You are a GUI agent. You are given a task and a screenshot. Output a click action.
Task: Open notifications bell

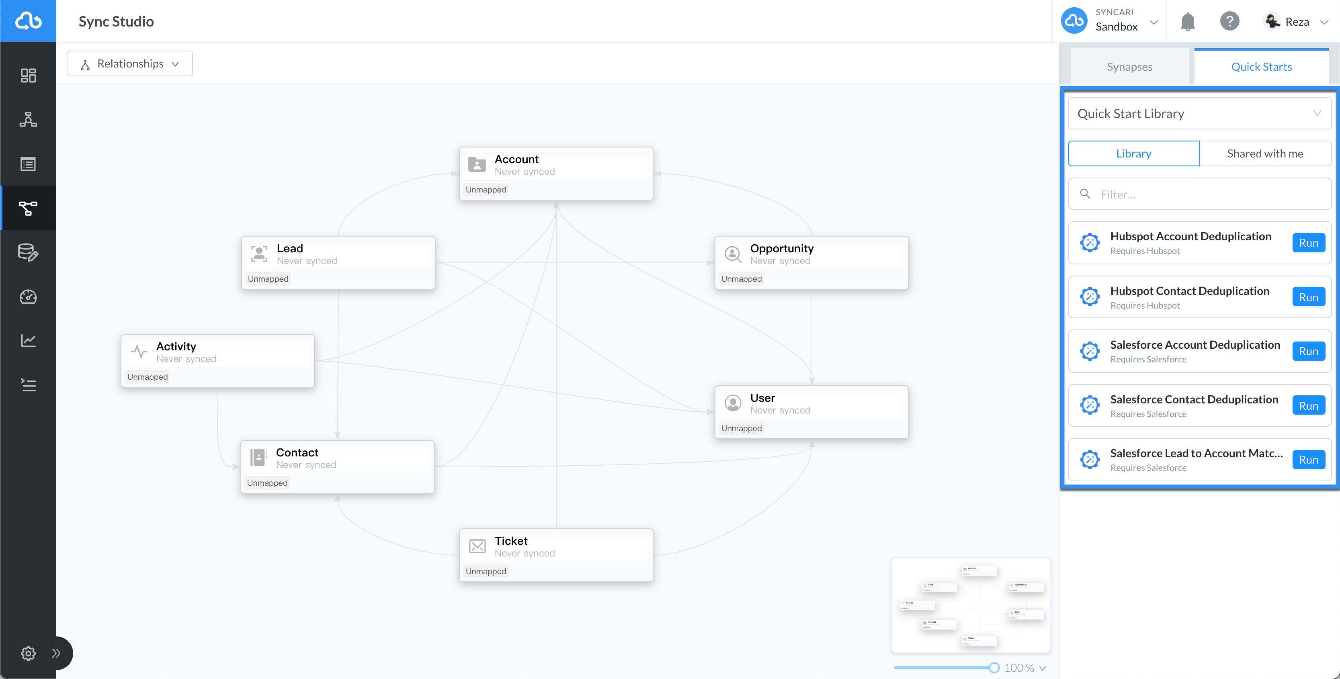[x=1188, y=22]
